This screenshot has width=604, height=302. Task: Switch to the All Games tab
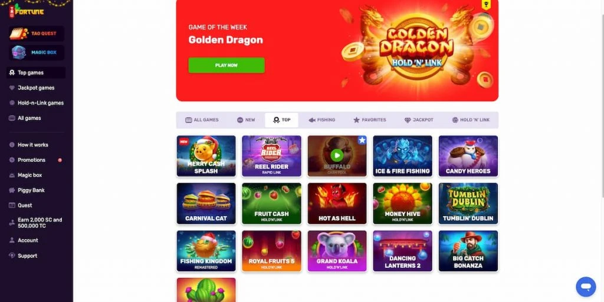pos(202,120)
